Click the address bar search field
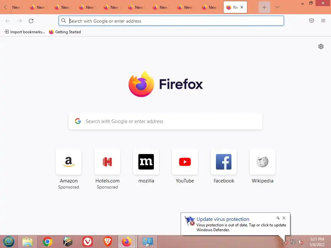 [171, 21]
